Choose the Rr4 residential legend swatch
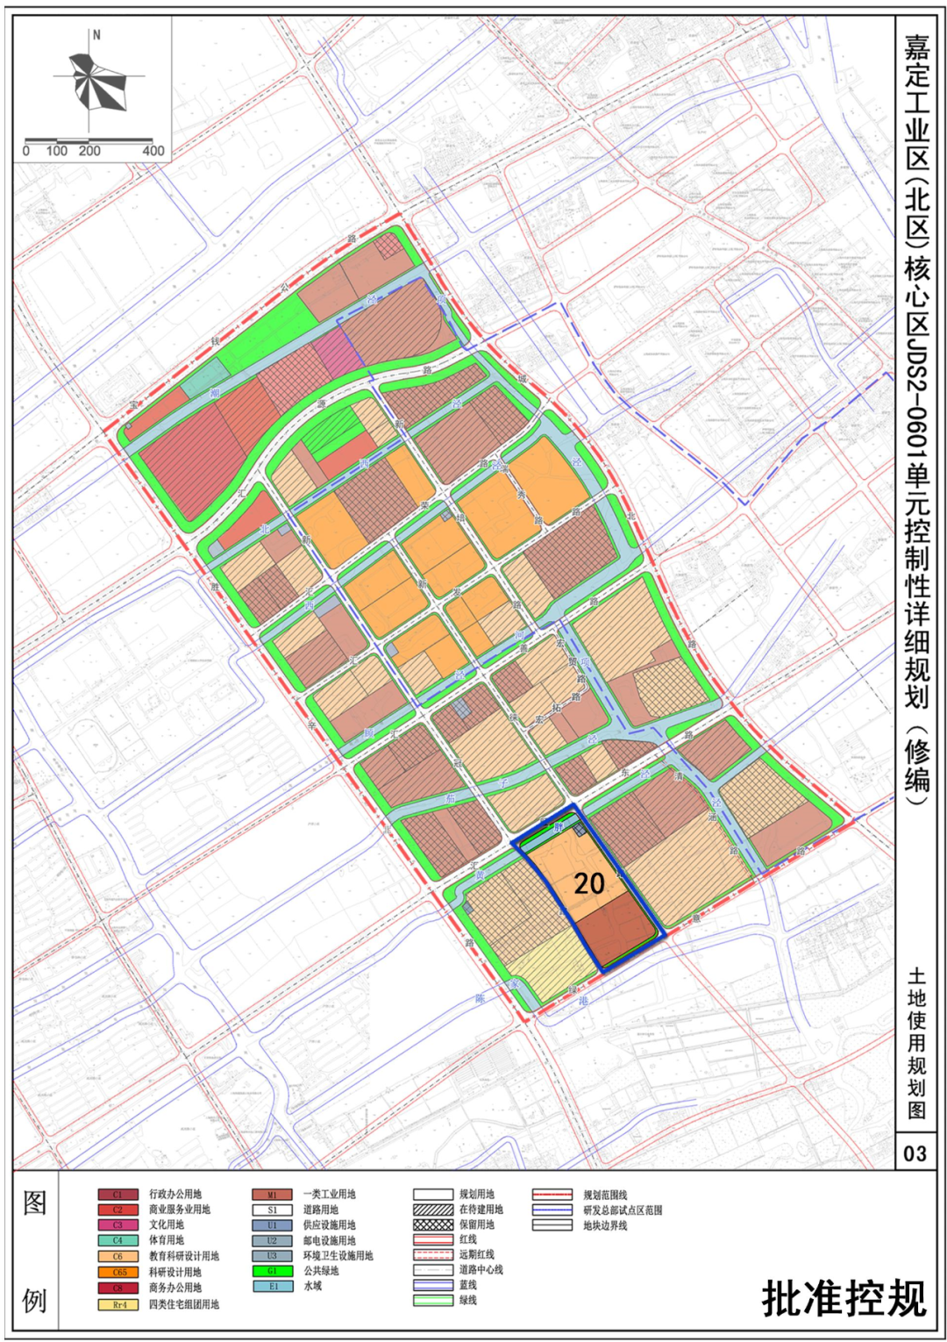 pos(117,1305)
